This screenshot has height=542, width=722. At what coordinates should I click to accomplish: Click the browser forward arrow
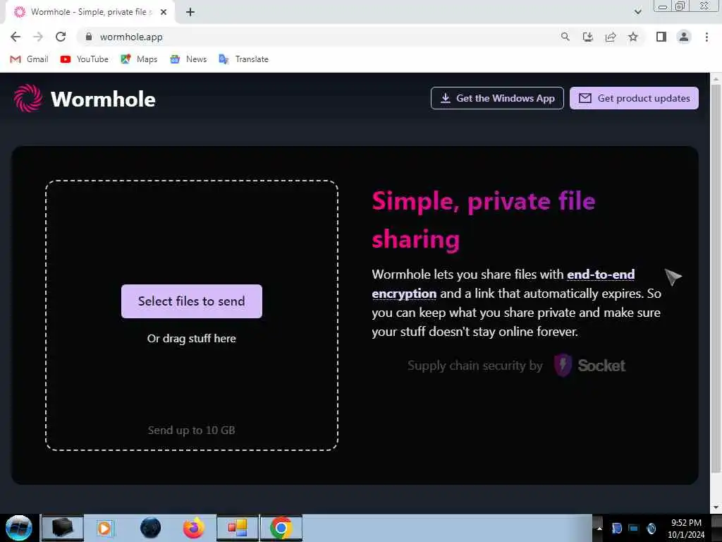[x=38, y=37]
